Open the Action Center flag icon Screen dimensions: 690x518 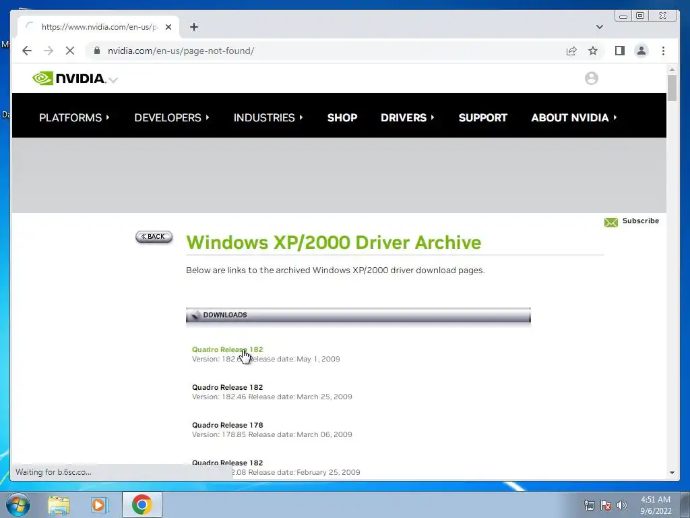click(606, 505)
